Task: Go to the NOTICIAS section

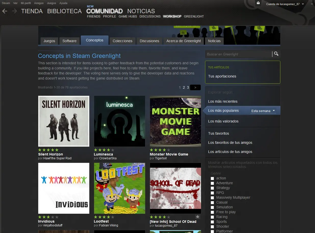Action: 141,11
